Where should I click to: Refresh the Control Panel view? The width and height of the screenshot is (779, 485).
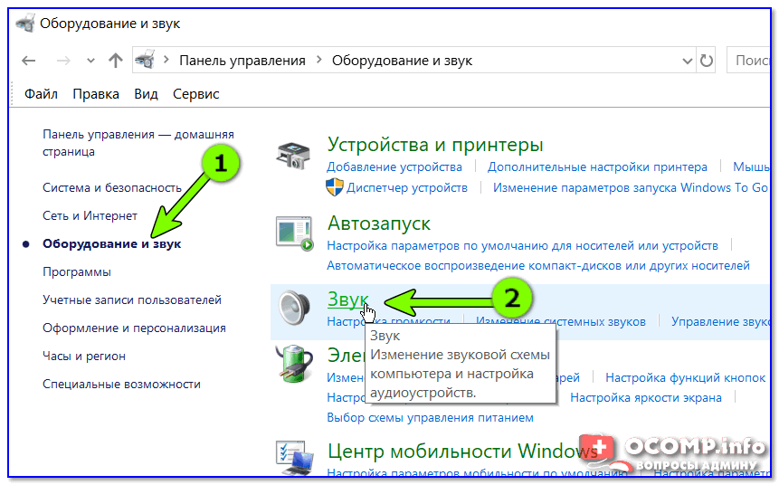pos(706,61)
